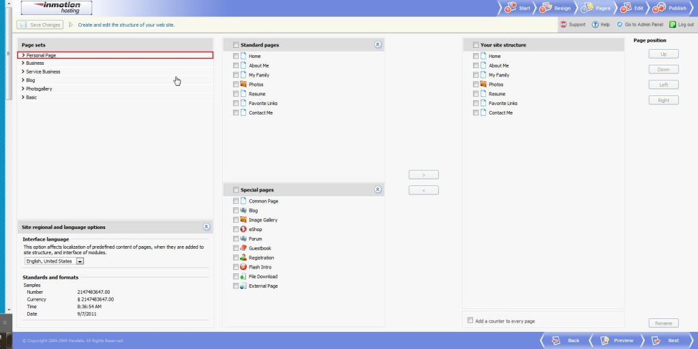Go to the Pages step tab
Viewport: 698px width, 349px height.
click(x=596, y=8)
